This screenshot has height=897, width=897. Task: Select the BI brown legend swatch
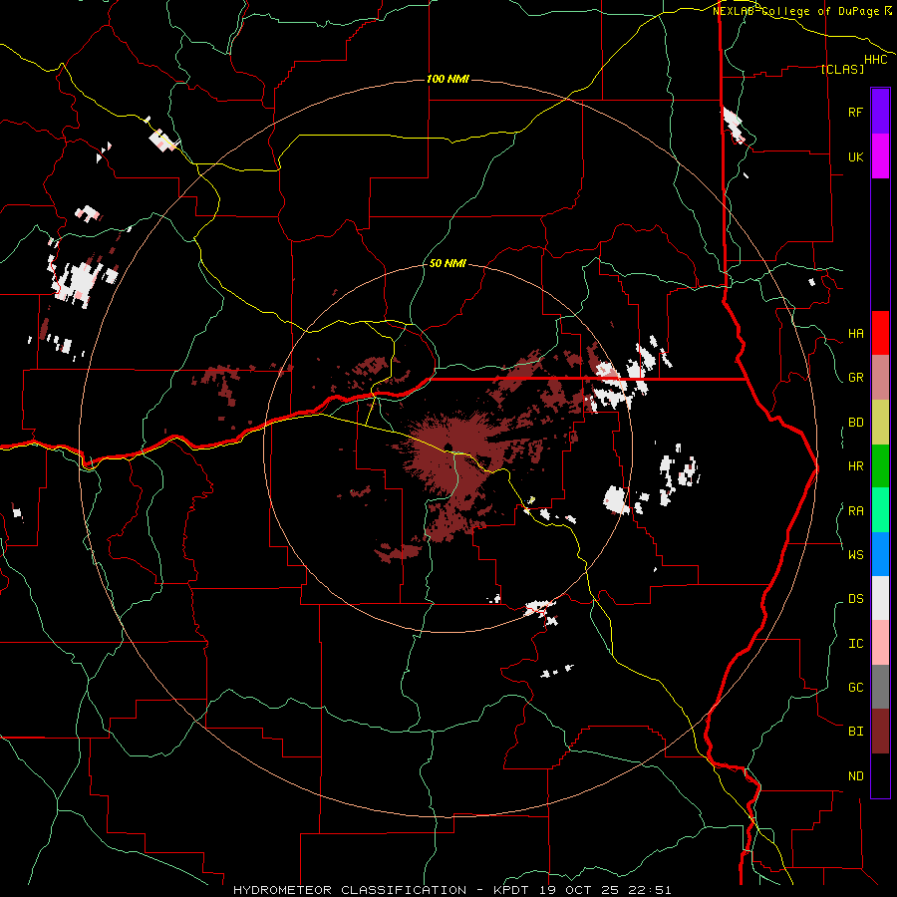(880, 732)
